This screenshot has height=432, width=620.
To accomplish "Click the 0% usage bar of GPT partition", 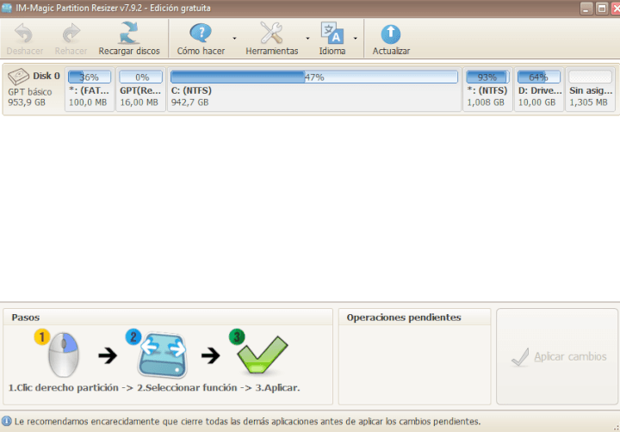I will tap(140, 77).
